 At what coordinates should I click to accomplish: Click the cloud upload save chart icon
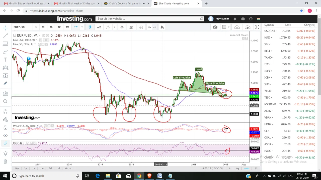click(248, 27)
